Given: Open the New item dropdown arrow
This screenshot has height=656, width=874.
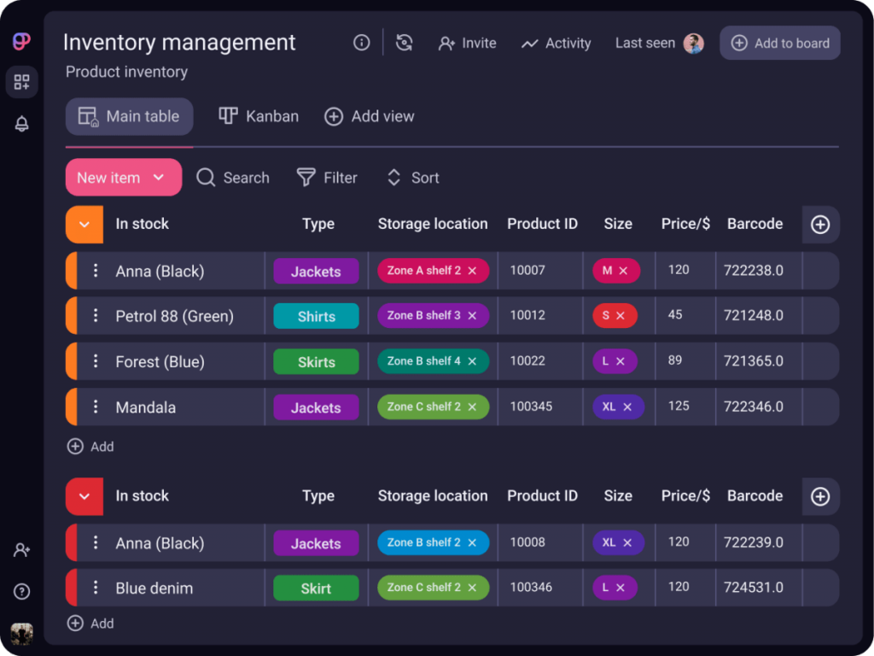Looking at the screenshot, I should [158, 178].
